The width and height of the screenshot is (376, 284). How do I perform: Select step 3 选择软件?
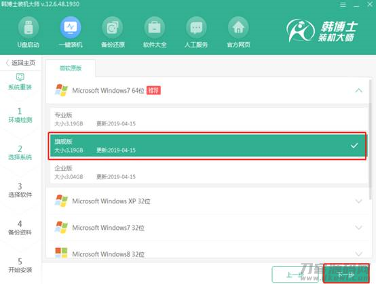(20, 190)
